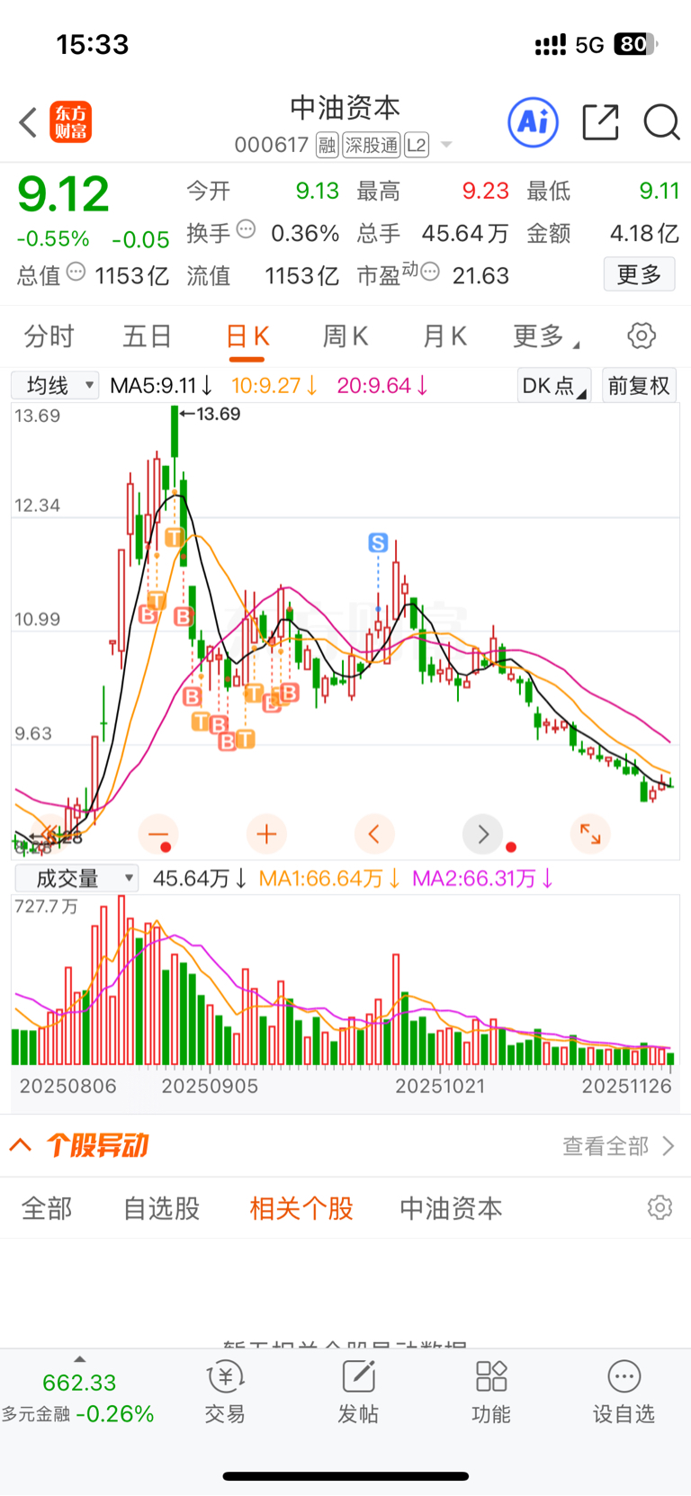The height and width of the screenshot is (1496, 691).
Task: Tap info icon next to 市盈动
Action: pos(430,272)
